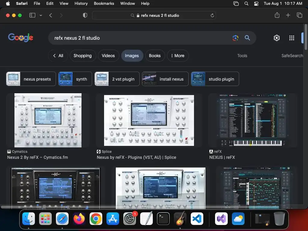The image size is (308, 231).
Task: Open the App Store from the Dock
Action: (113, 218)
